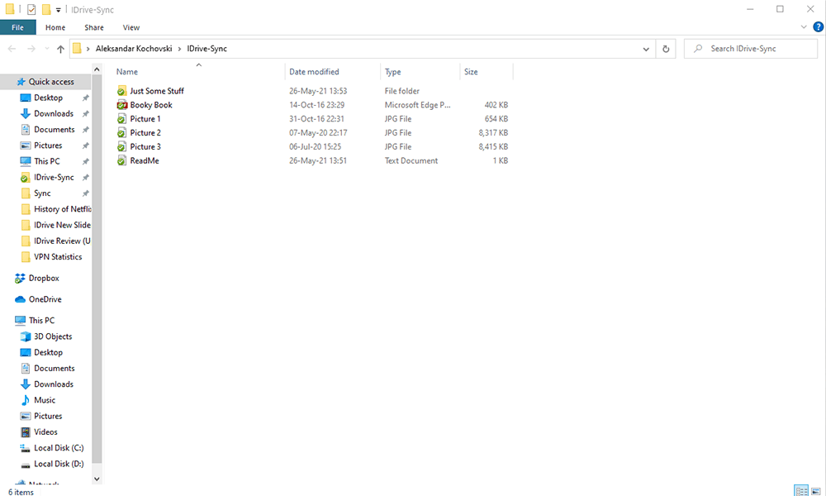Open Music folder under This PC
This screenshot has height=496, width=826.
click(45, 400)
